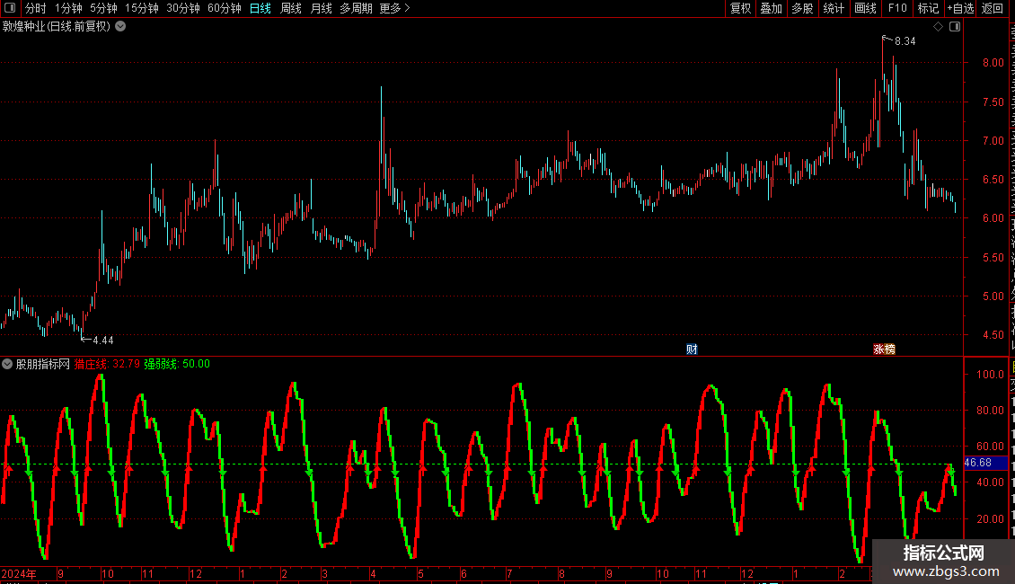Open the 画线 drawing tools
1015x584 pixels.
coord(865,8)
